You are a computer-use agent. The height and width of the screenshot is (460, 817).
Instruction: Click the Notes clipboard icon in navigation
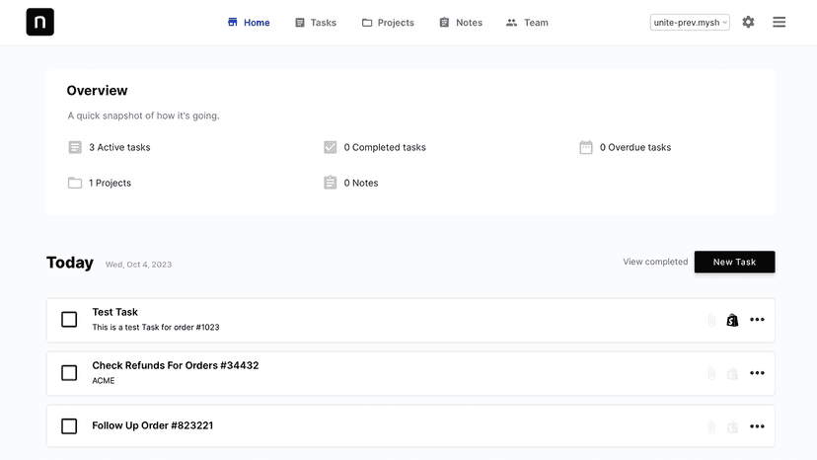[x=444, y=23]
